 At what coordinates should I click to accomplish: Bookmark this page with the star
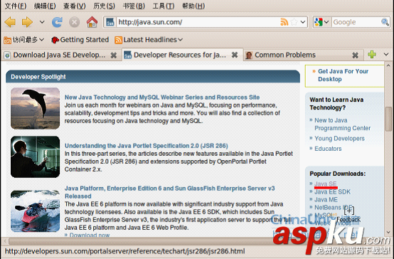(x=294, y=22)
